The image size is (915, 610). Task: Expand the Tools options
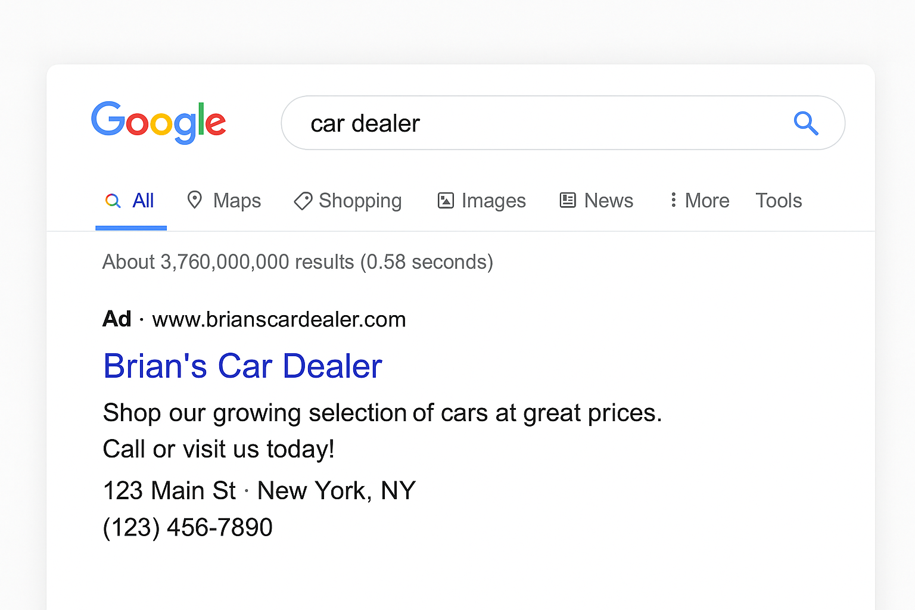click(x=779, y=200)
